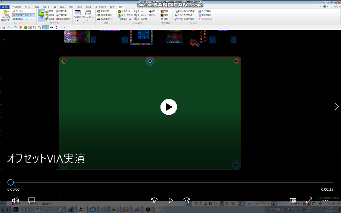Play video from bottom control bar
341x213 pixels.
click(170, 200)
